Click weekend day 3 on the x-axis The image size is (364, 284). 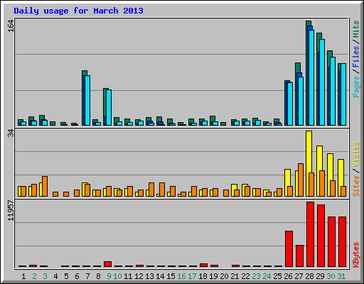pyautogui.click(x=45, y=276)
